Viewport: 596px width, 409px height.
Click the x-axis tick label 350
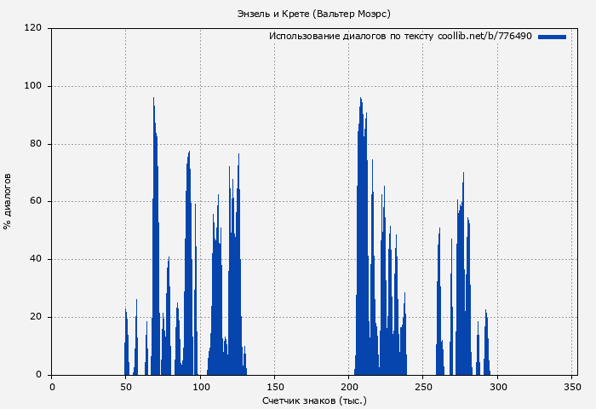571,387
